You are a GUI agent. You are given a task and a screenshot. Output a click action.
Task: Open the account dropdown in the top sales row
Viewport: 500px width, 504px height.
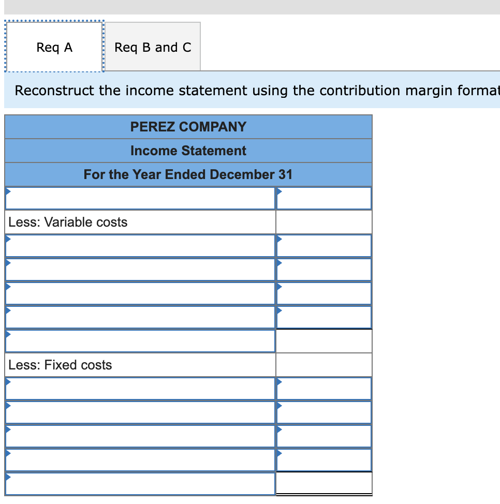[140, 198]
